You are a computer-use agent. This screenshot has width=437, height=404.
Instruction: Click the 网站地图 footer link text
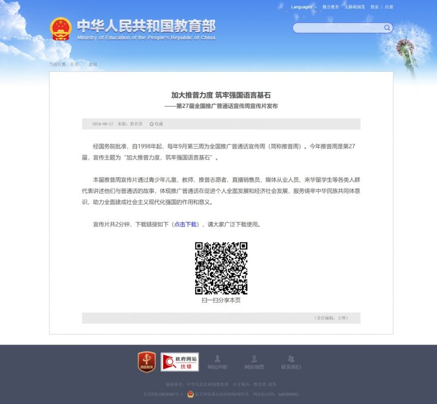click(x=254, y=367)
